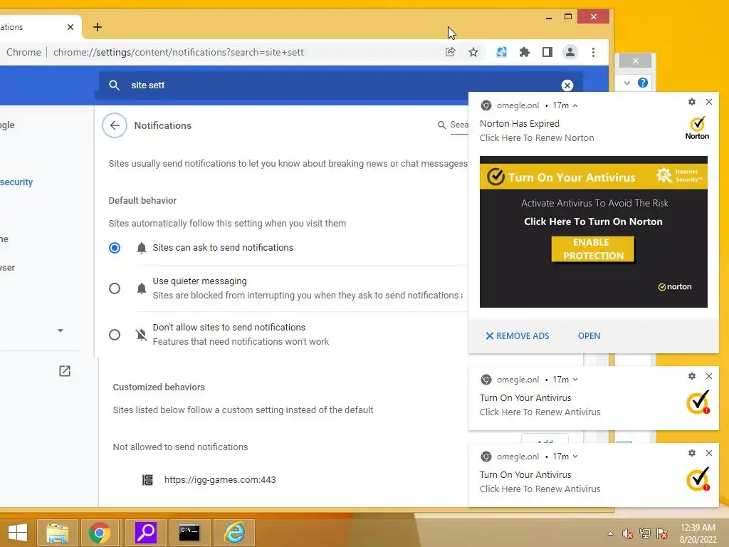Open Chrome three-dot menu
This screenshot has width=729, height=547.
593,52
